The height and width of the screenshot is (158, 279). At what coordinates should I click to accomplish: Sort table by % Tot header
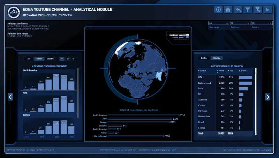point(230,71)
